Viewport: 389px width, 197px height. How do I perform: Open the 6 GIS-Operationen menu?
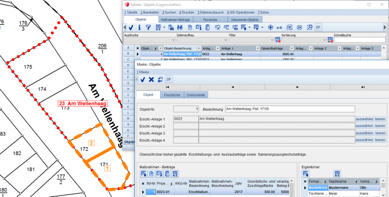coord(241,12)
